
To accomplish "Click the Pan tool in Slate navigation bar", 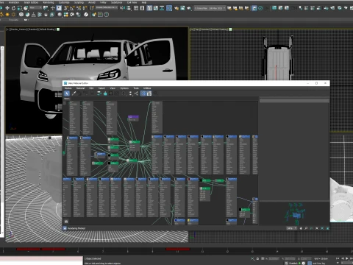I will pos(301,228).
